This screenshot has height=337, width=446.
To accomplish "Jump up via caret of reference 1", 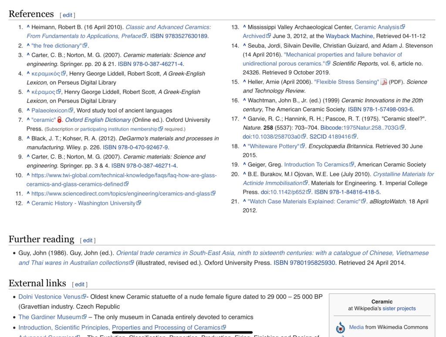I will pos(28,27).
